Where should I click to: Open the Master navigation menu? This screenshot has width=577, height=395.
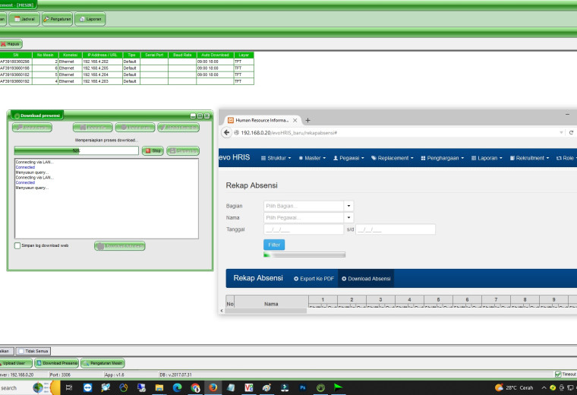tap(312, 158)
